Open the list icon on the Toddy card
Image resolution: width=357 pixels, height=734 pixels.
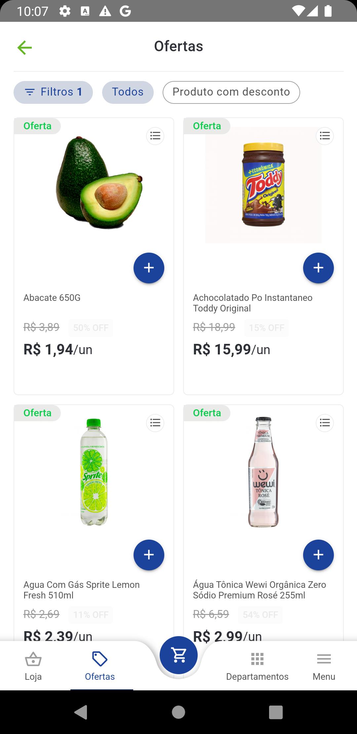(325, 136)
